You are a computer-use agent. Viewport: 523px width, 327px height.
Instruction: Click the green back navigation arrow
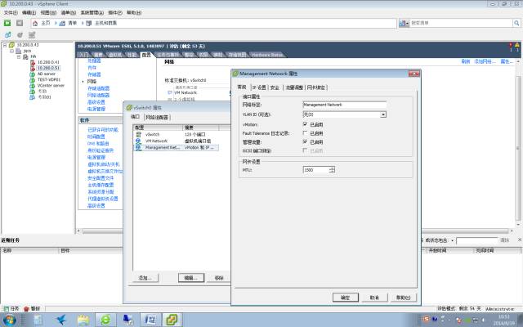[7, 23]
